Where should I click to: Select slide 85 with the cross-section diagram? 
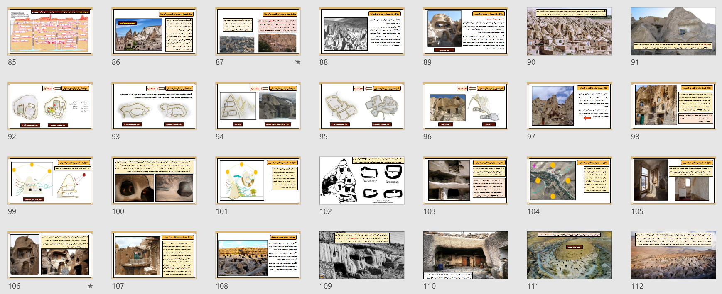[x=50, y=32]
